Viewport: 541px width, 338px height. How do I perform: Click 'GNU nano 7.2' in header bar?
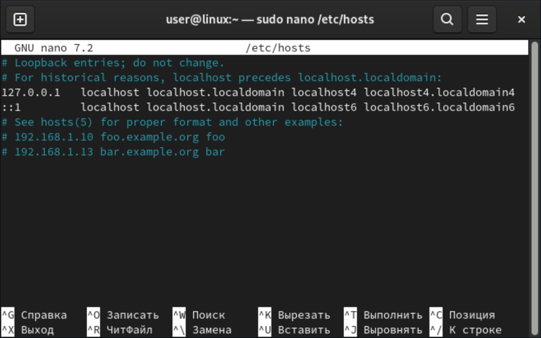54,48
